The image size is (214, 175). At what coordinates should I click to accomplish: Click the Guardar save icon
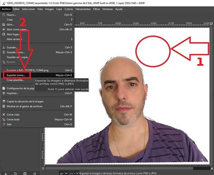(x=4, y=47)
